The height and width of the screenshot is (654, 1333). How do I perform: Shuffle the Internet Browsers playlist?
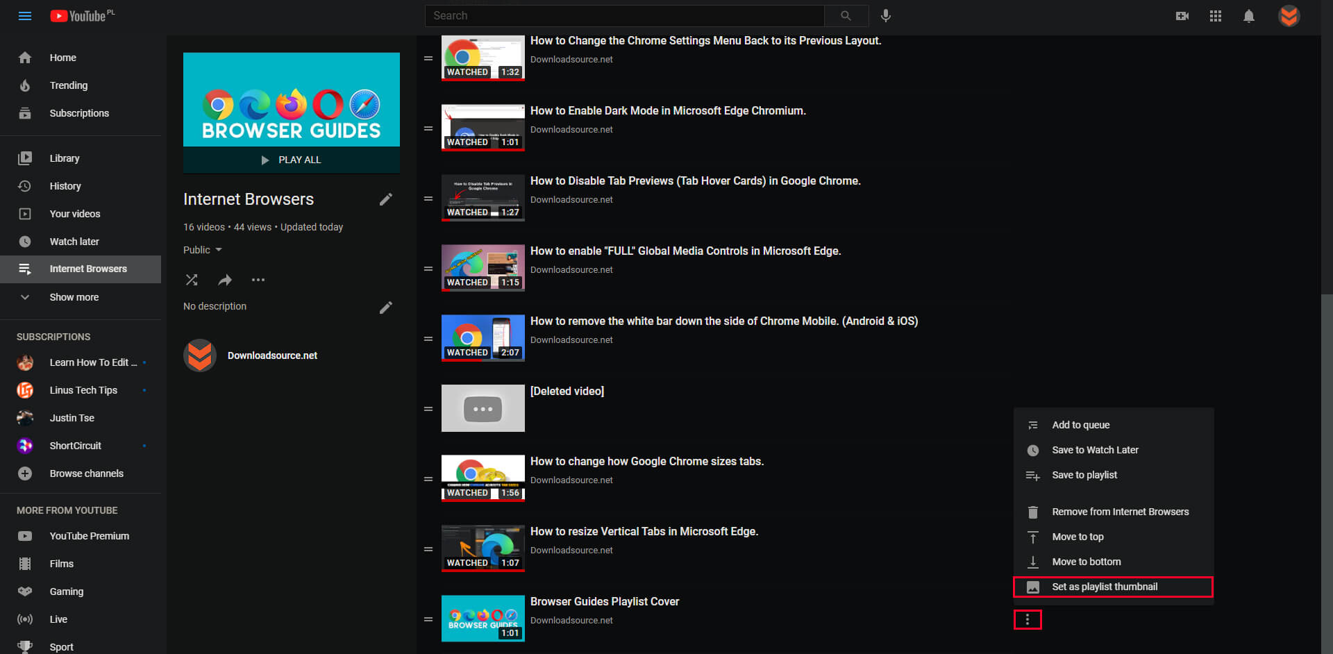(192, 280)
